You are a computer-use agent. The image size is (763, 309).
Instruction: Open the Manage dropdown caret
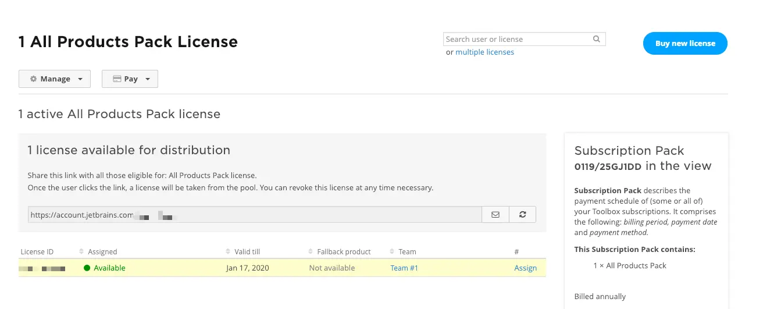pos(80,79)
